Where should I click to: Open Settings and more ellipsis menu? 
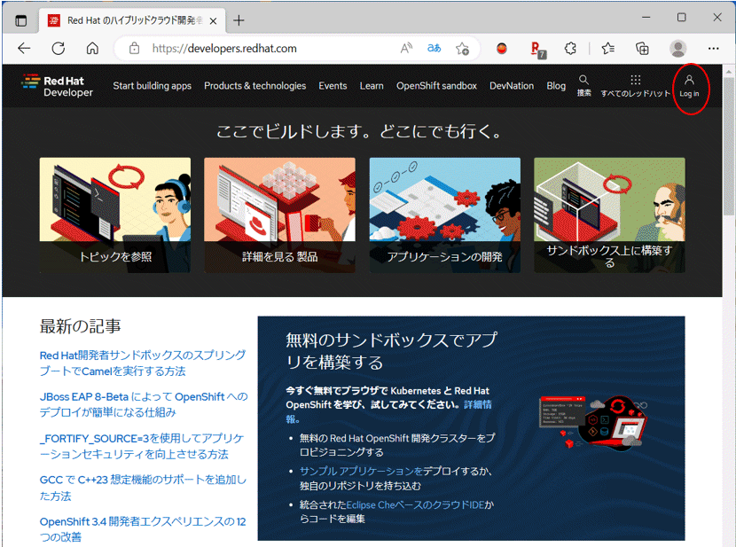[714, 49]
